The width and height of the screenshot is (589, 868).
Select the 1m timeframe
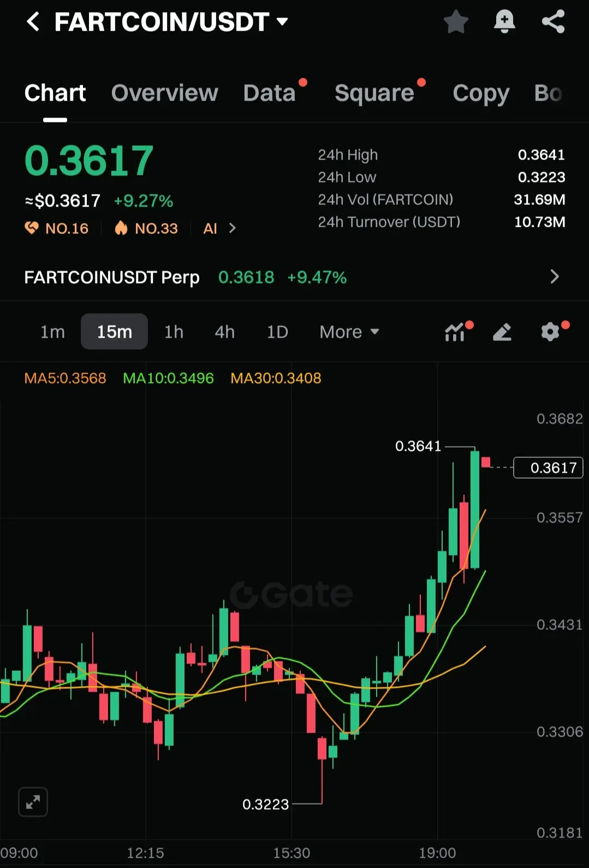(x=52, y=332)
